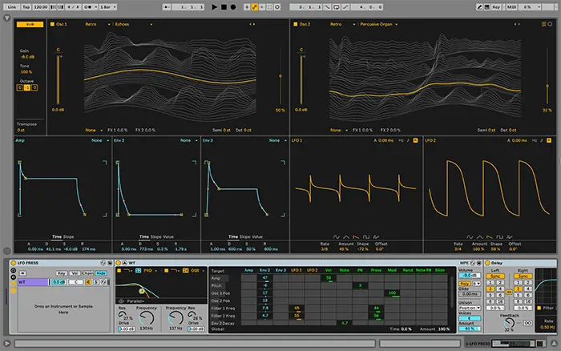Open Osc 2 Percusive Organ wavetable dropdown
Image resolution: width=561 pixels, height=351 pixels.
(x=379, y=24)
